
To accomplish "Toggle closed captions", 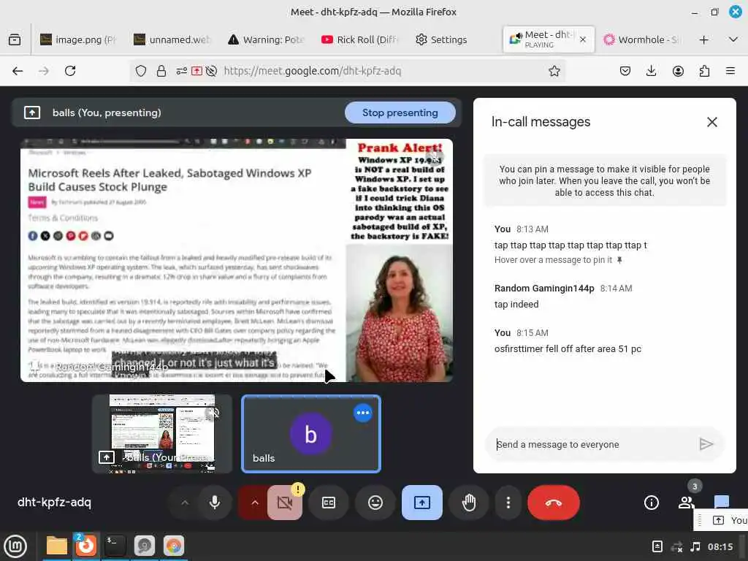I will tap(329, 503).
